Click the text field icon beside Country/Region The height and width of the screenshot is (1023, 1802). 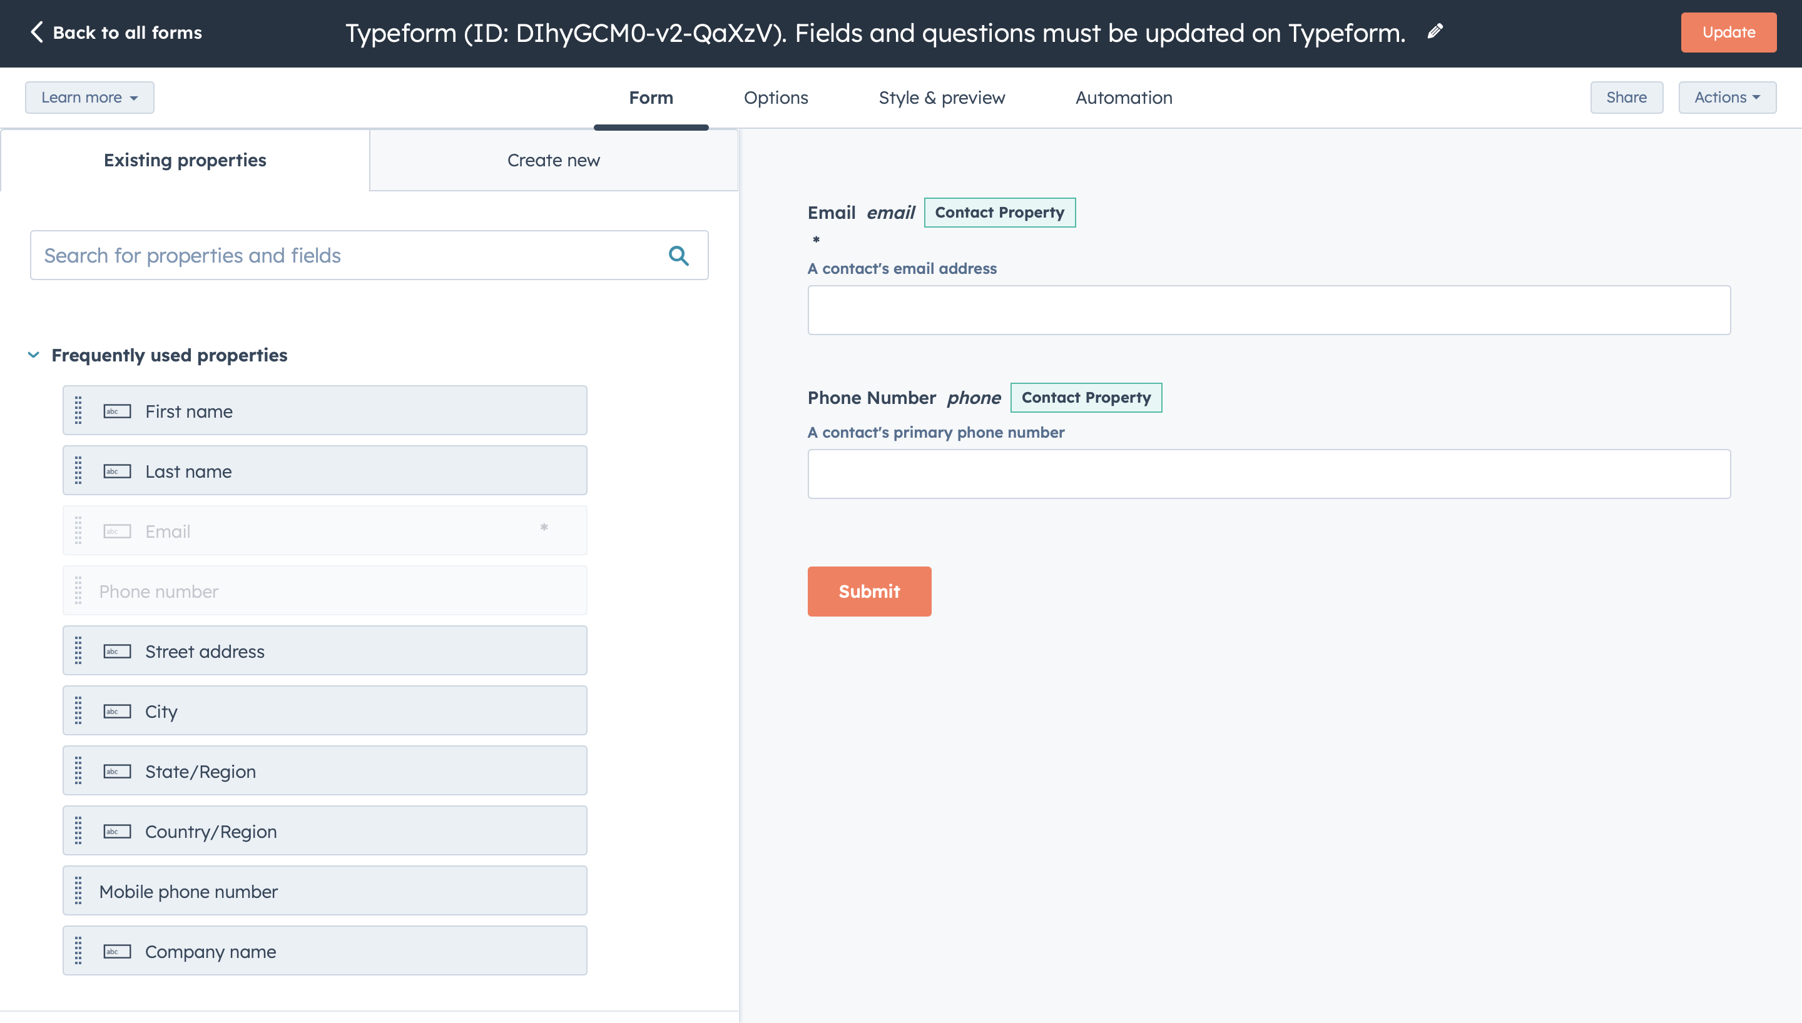coord(118,831)
